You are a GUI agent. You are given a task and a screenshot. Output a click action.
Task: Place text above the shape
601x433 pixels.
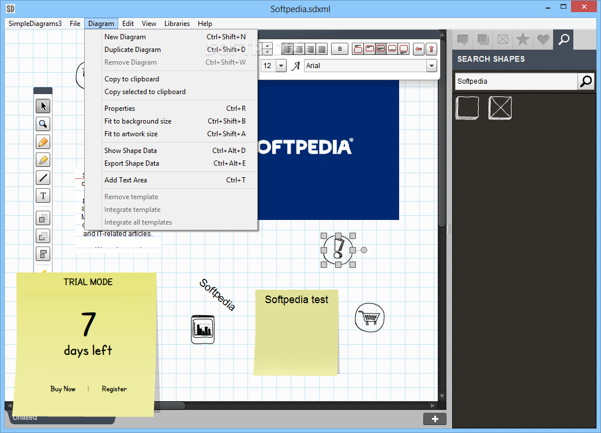pyautogui.click(x=358, y=49)
